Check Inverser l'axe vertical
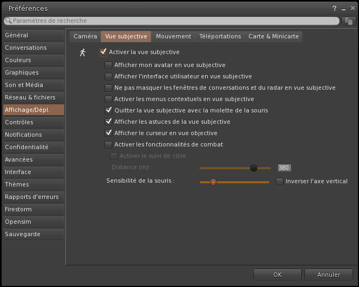359x287 pixels. [280, 182]
